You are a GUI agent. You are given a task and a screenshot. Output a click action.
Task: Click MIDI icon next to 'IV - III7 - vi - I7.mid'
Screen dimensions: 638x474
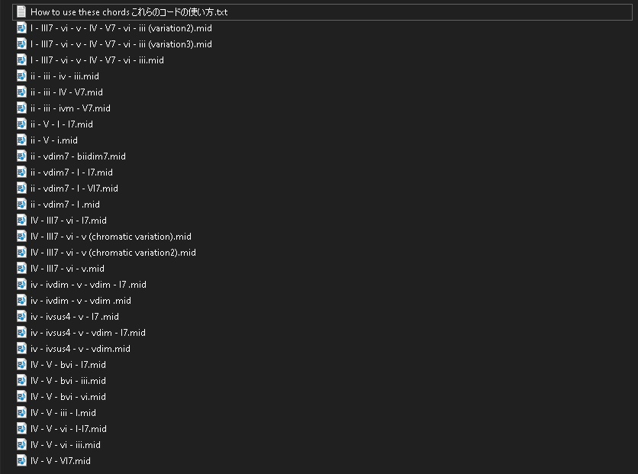[x=21, y=221]
